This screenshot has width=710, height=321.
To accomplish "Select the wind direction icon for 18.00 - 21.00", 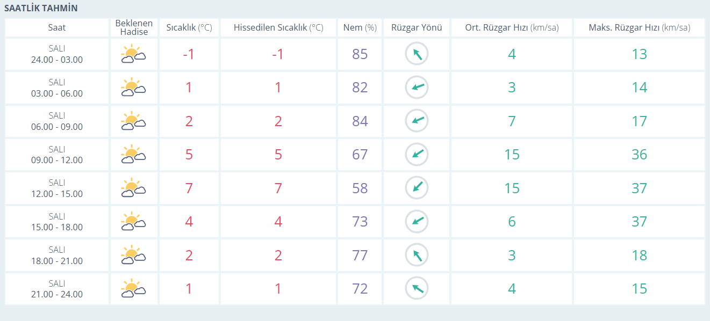I will coord(417,255).
